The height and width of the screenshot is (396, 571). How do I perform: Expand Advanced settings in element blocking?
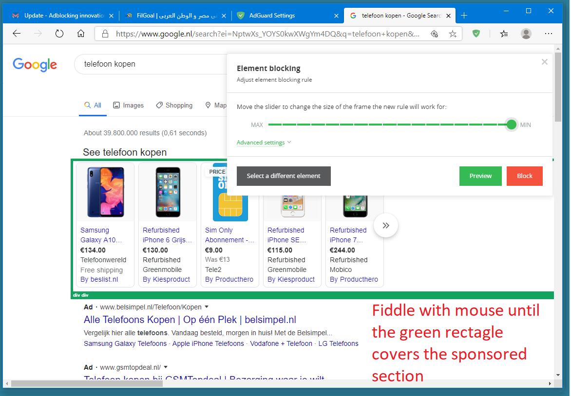click(x=264, y=143)
